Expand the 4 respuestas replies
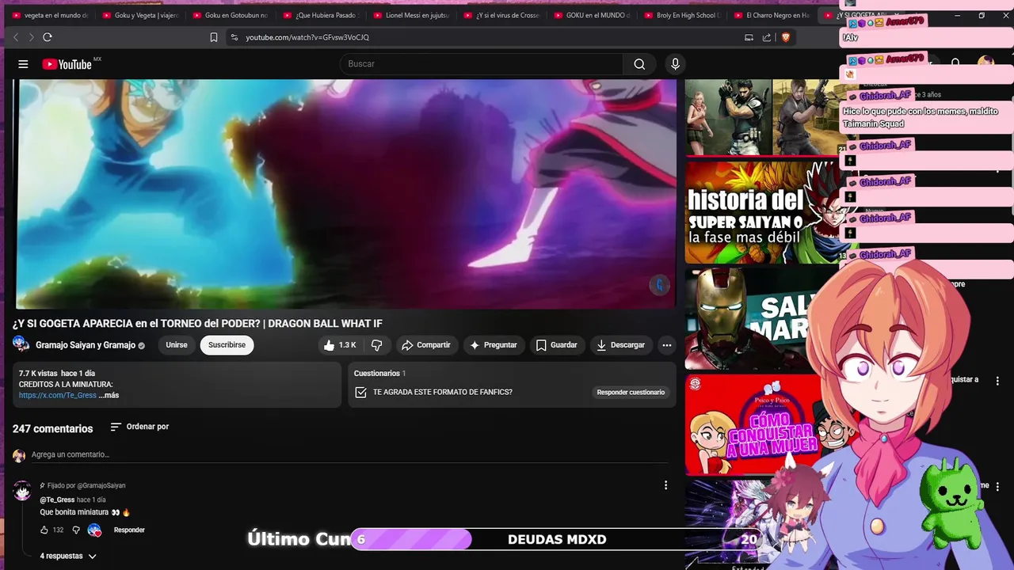 pyautogui.click(x=68, y=556)
